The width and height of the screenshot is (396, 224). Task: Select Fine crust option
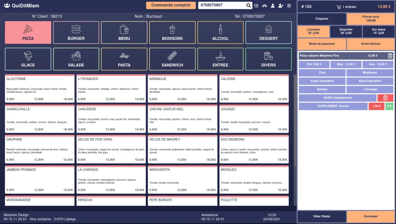point(322,73)
